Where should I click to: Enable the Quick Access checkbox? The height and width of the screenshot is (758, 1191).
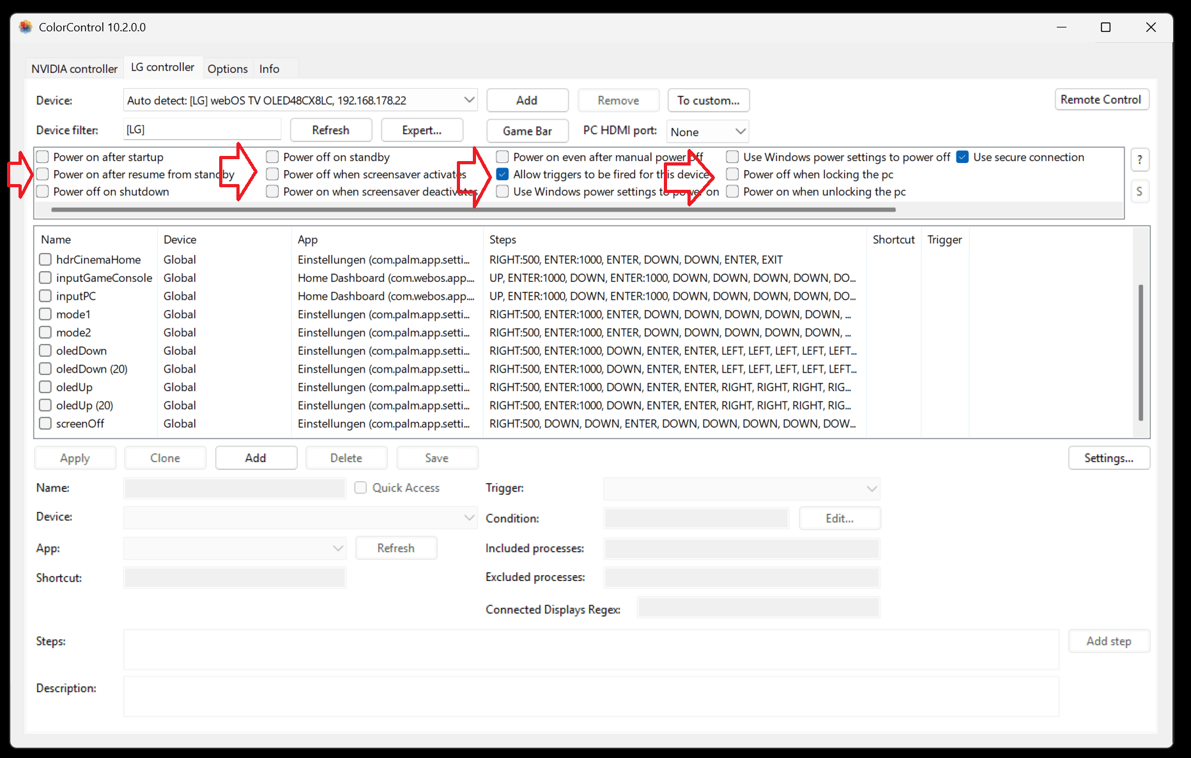(361, 488)
